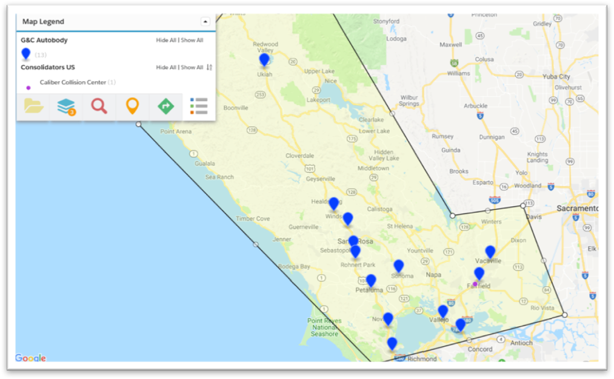Screen dimensions: 614x379
Task: Toggle the Caliber Collision Center purple dot
Action: (x=28, y=88)
